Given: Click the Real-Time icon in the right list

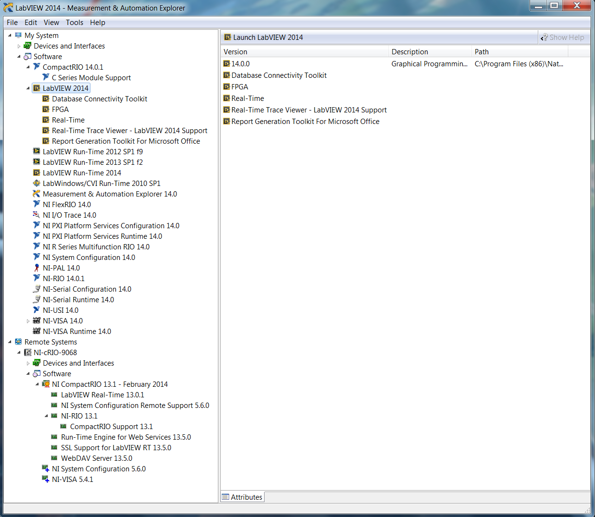Looking at the screenshot, I should [227, 98].
